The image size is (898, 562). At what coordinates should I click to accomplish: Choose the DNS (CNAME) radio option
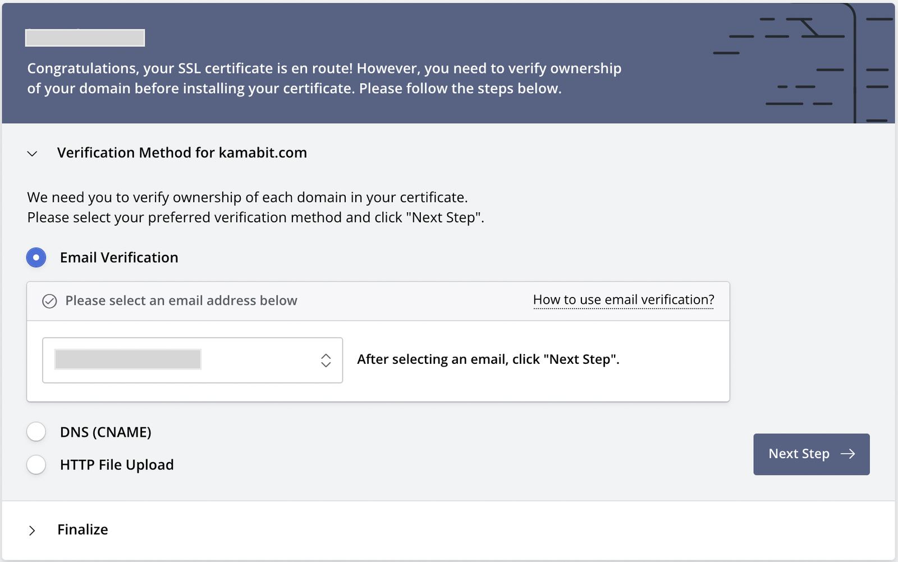click(x=36, y=432)
